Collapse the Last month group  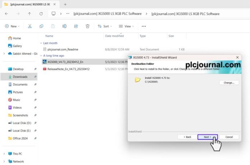(41, 43)
